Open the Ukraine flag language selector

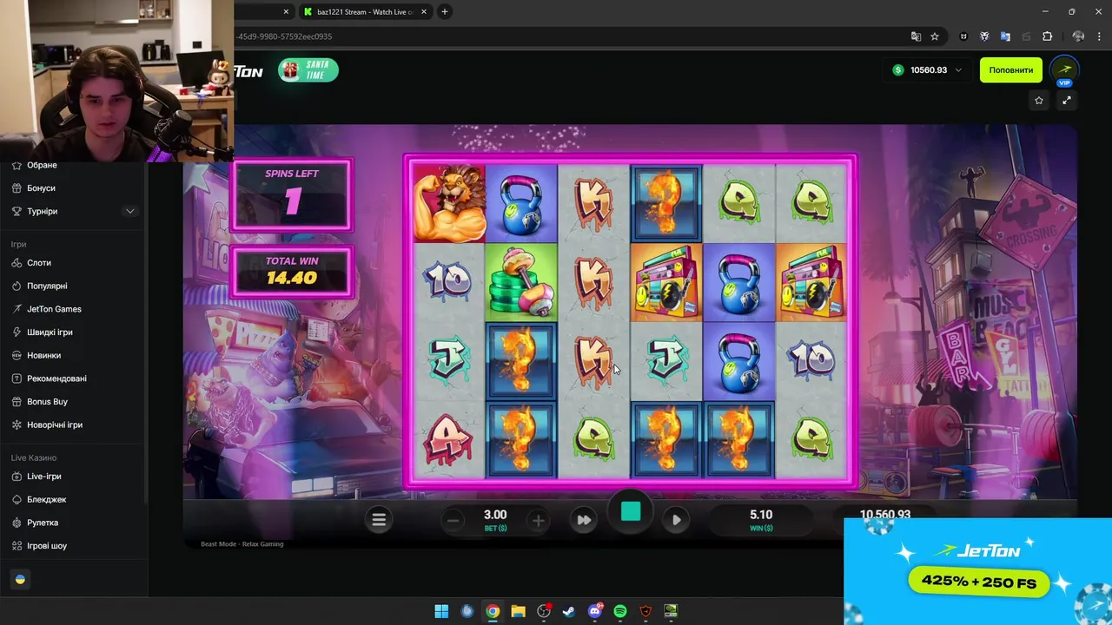[x=21, y=580]
